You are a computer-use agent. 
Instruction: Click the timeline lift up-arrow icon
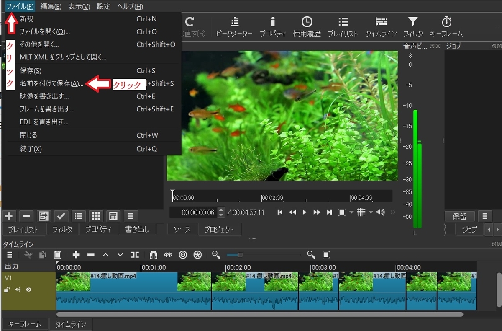click(x=105, y=255)
